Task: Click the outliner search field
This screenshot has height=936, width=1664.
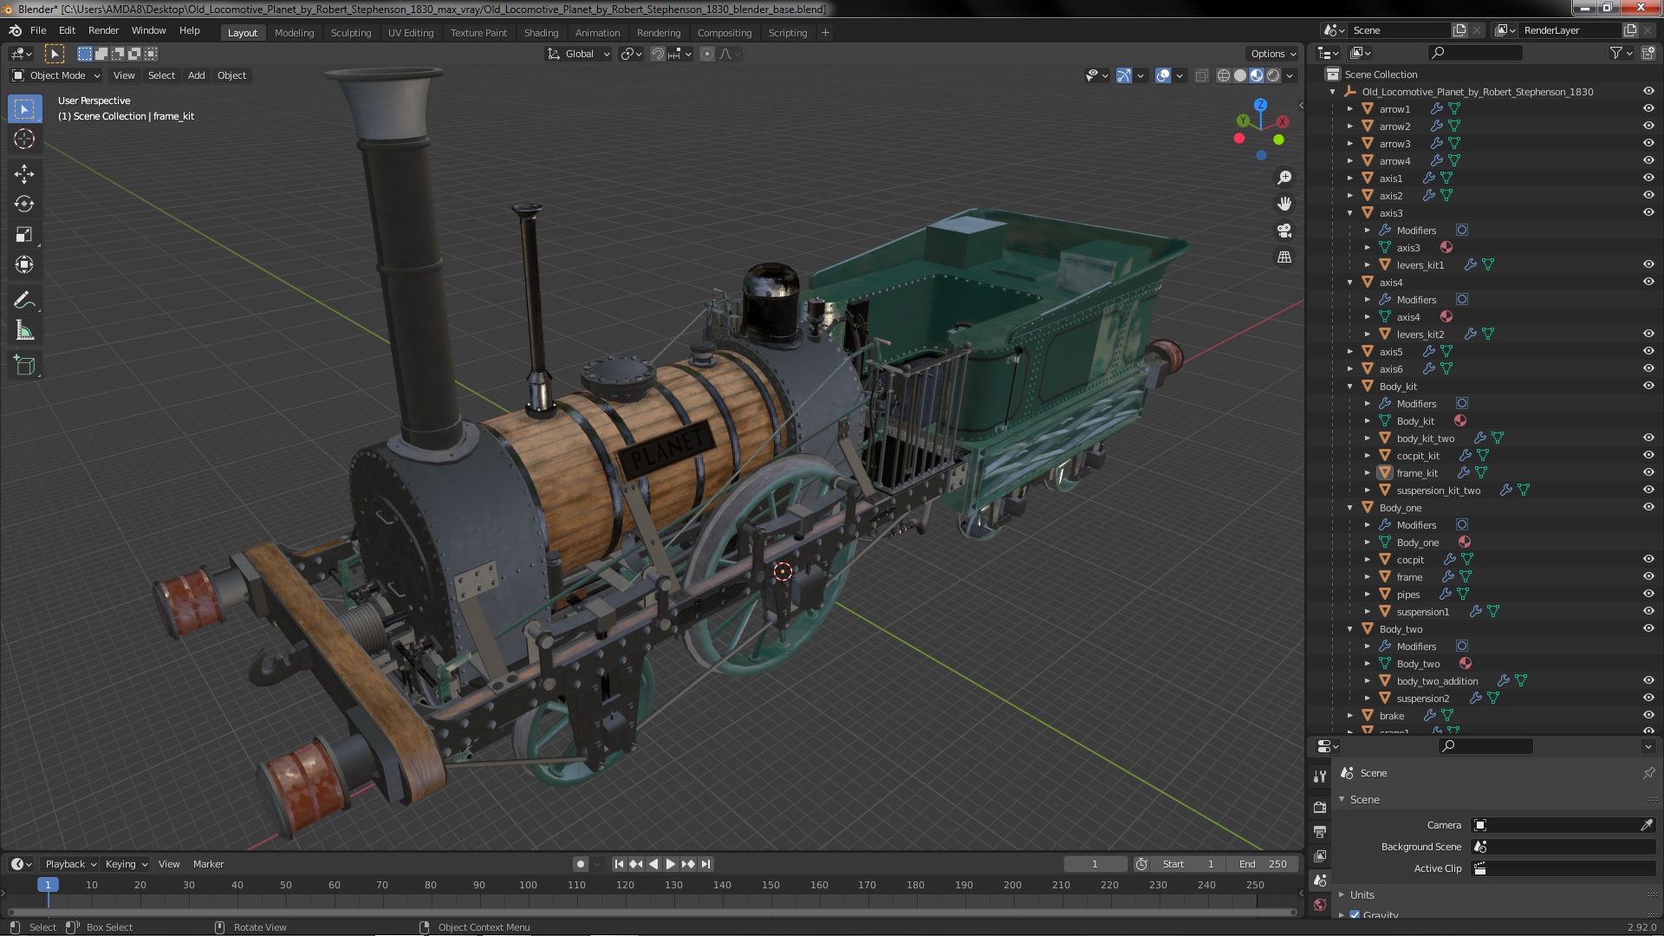Action: tap(1475, 53)
